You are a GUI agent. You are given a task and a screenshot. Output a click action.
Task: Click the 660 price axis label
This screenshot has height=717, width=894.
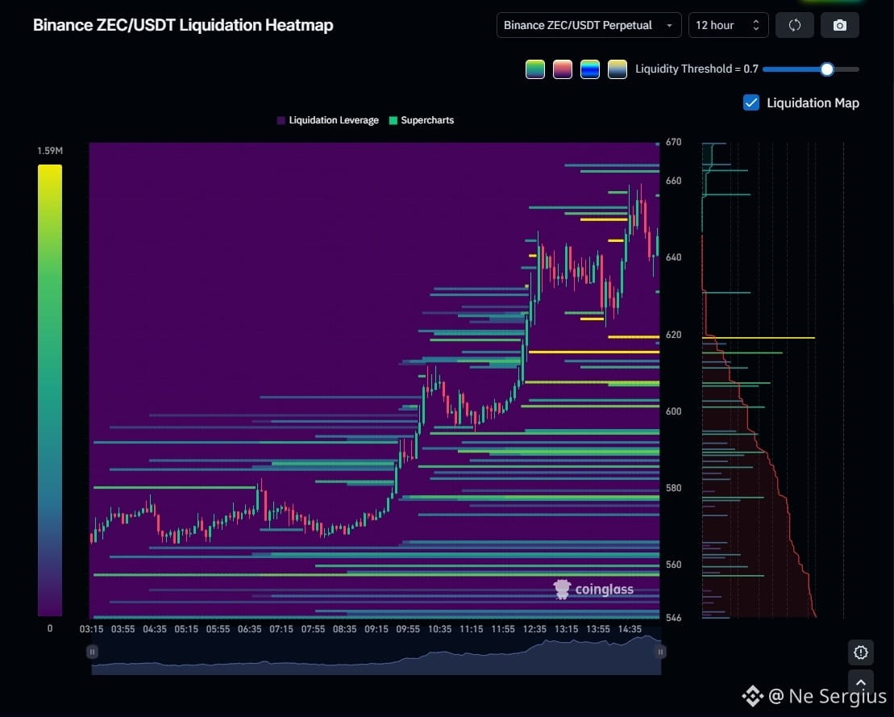(x=673, y=181)
